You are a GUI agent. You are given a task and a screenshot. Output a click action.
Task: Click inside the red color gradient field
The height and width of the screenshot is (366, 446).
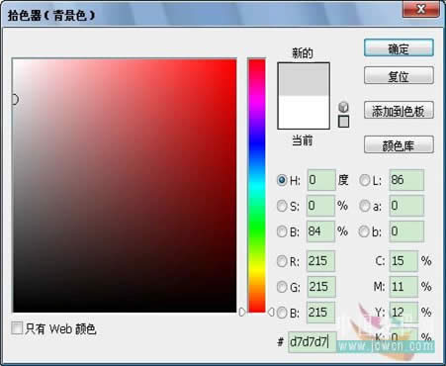125,185
